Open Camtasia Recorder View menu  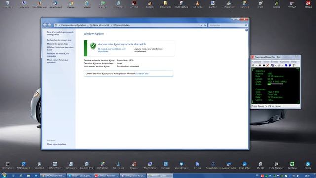[266, 62]
